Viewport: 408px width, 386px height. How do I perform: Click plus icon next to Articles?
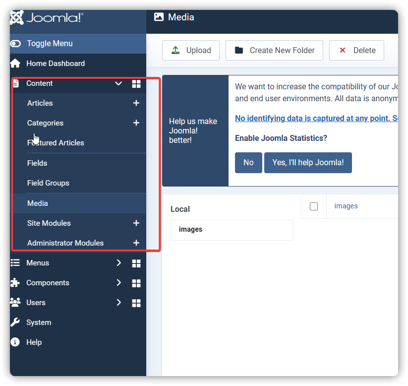136,103
